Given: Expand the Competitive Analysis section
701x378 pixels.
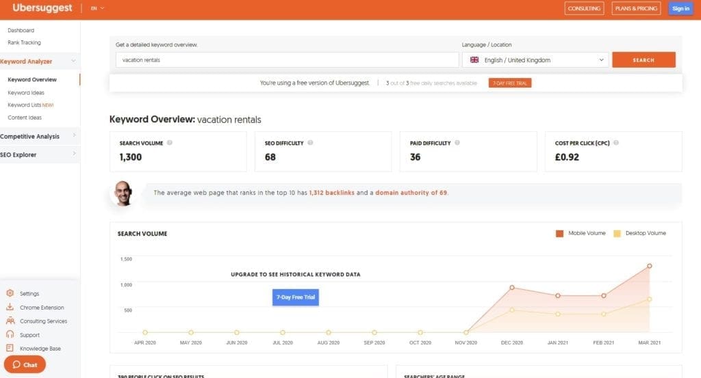Looking at the screenshot, I should coord(39,136).
